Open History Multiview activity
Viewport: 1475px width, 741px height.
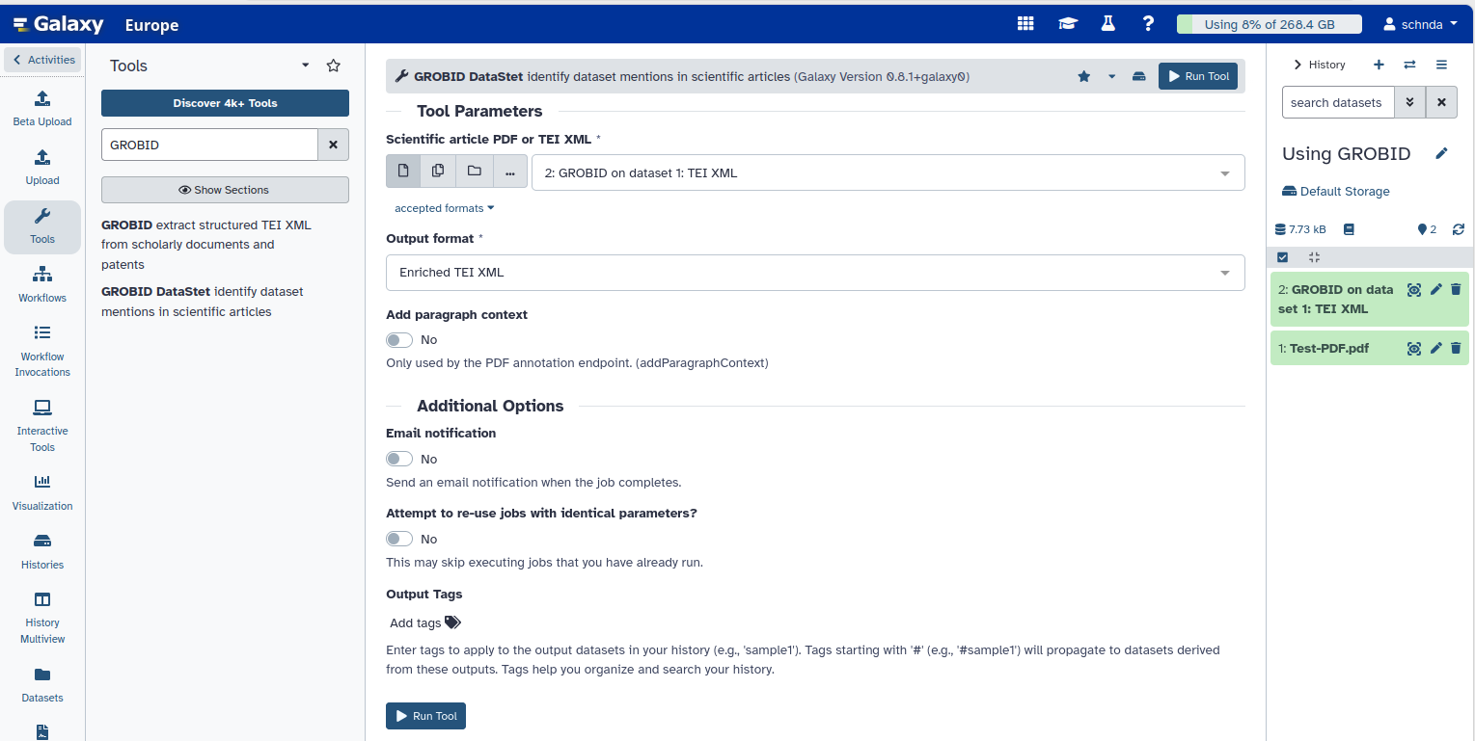42,618
